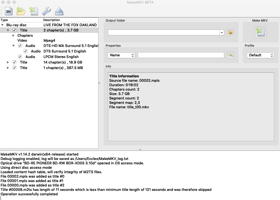The image size is (280, 200).
Task: Browse for output folder with folder icon
Action: point(231,33)
